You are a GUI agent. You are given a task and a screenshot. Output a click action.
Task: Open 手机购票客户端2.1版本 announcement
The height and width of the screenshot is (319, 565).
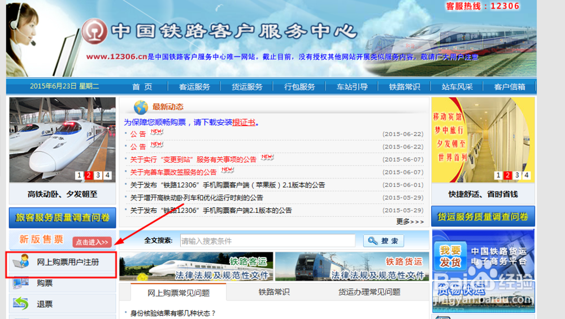coord(211,210)
